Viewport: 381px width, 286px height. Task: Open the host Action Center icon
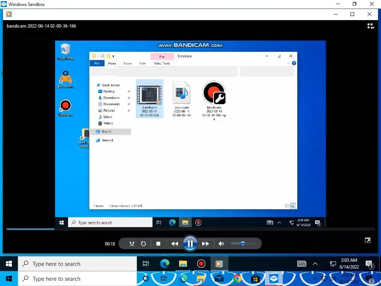[369, 279]
